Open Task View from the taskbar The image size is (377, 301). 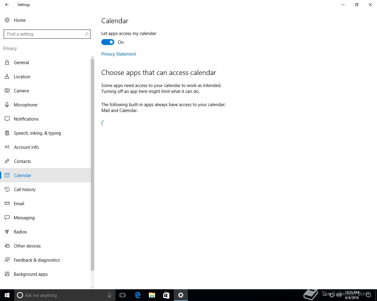click(123, 295)
